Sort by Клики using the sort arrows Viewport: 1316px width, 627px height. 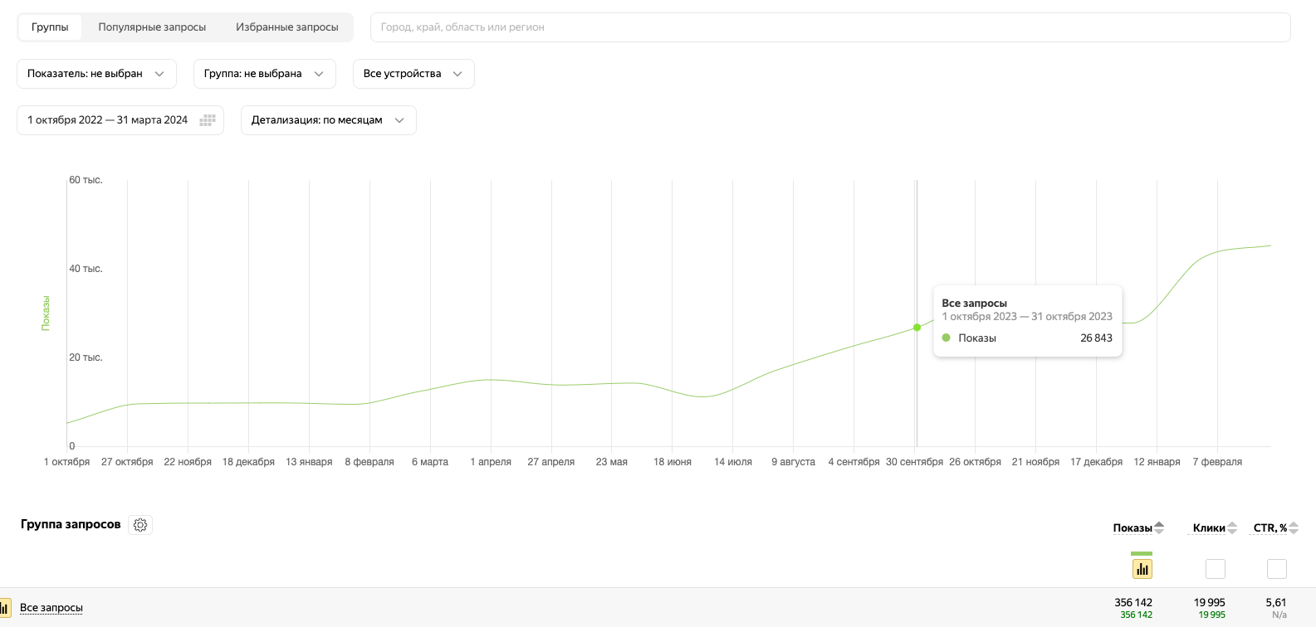[1232, 527]
